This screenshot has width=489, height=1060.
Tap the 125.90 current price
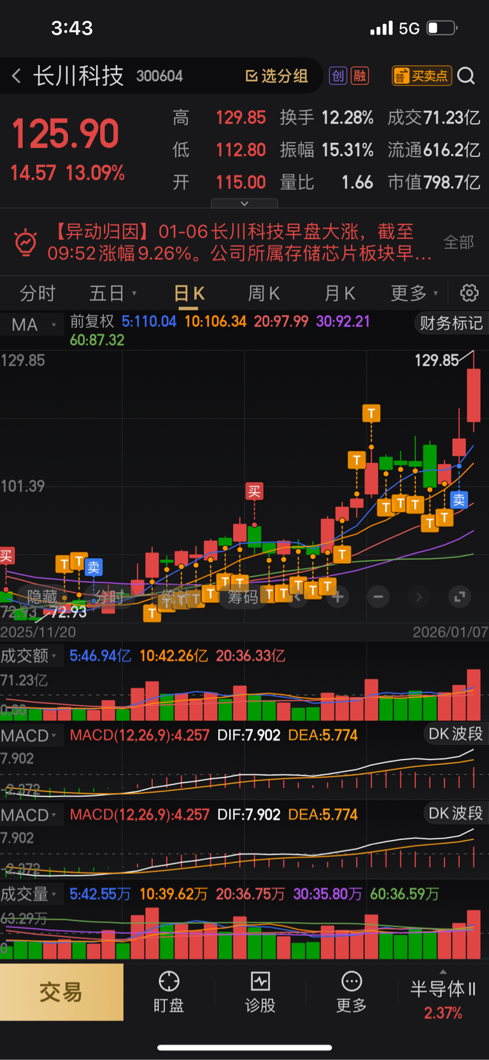[x=65, y=134]
